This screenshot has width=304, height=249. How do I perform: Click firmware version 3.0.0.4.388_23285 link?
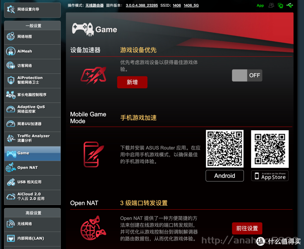click(142, 5)
